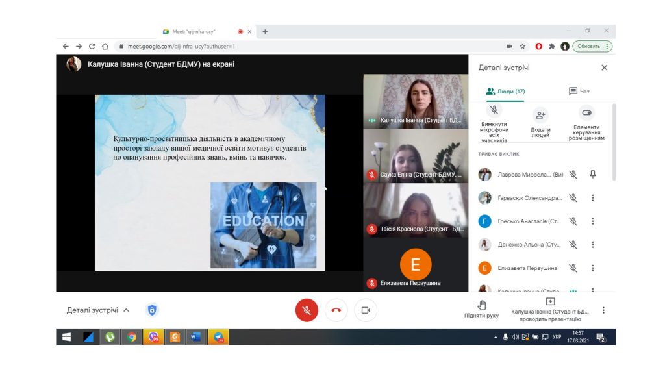Open more options for Гарвасюк Олександра

click(x=593, y=197)
